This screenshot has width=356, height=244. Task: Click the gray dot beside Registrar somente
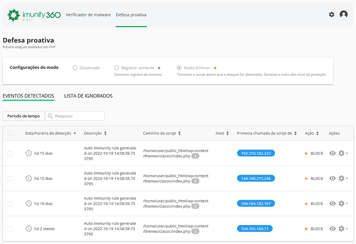pyautogui.click(x=159, y=68)
